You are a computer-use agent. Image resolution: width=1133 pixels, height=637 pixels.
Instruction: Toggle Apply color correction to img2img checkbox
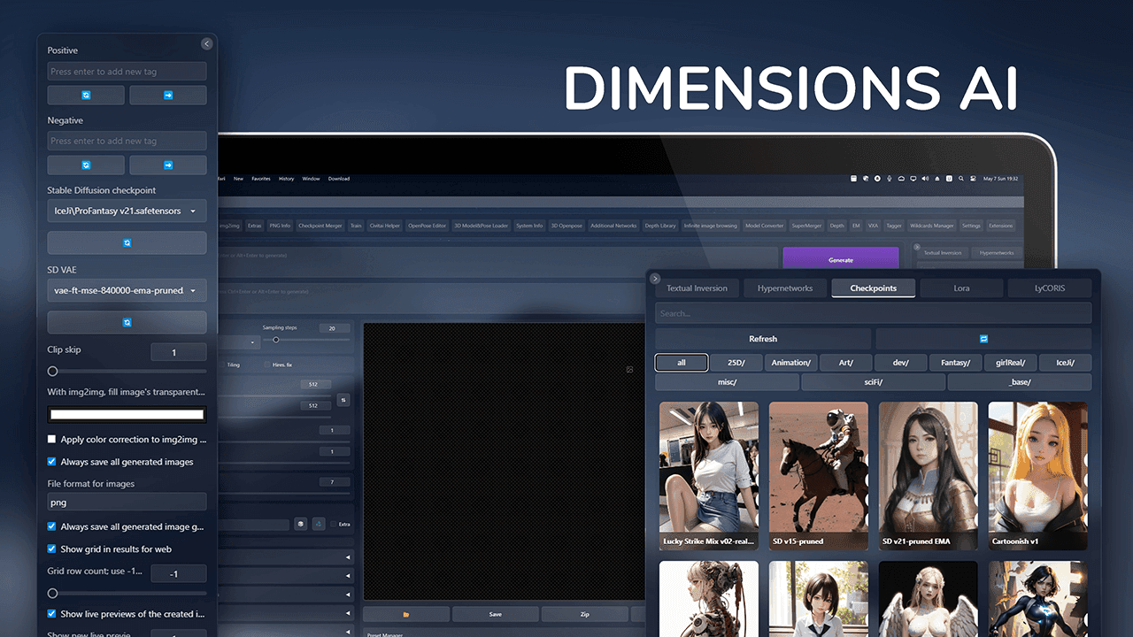point(52,439)
